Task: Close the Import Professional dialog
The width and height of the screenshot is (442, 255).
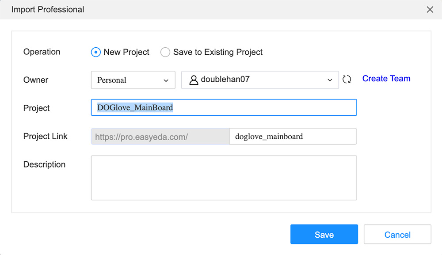Action: tap(430, 10)
